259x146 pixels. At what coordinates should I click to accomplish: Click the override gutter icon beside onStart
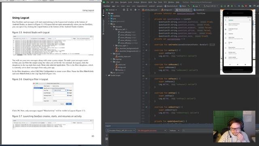click(146, 50)
